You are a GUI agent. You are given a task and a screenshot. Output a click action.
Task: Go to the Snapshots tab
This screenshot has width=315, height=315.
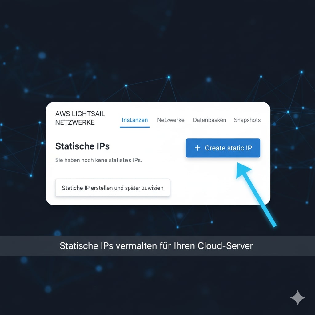click(x=247, y=120)
